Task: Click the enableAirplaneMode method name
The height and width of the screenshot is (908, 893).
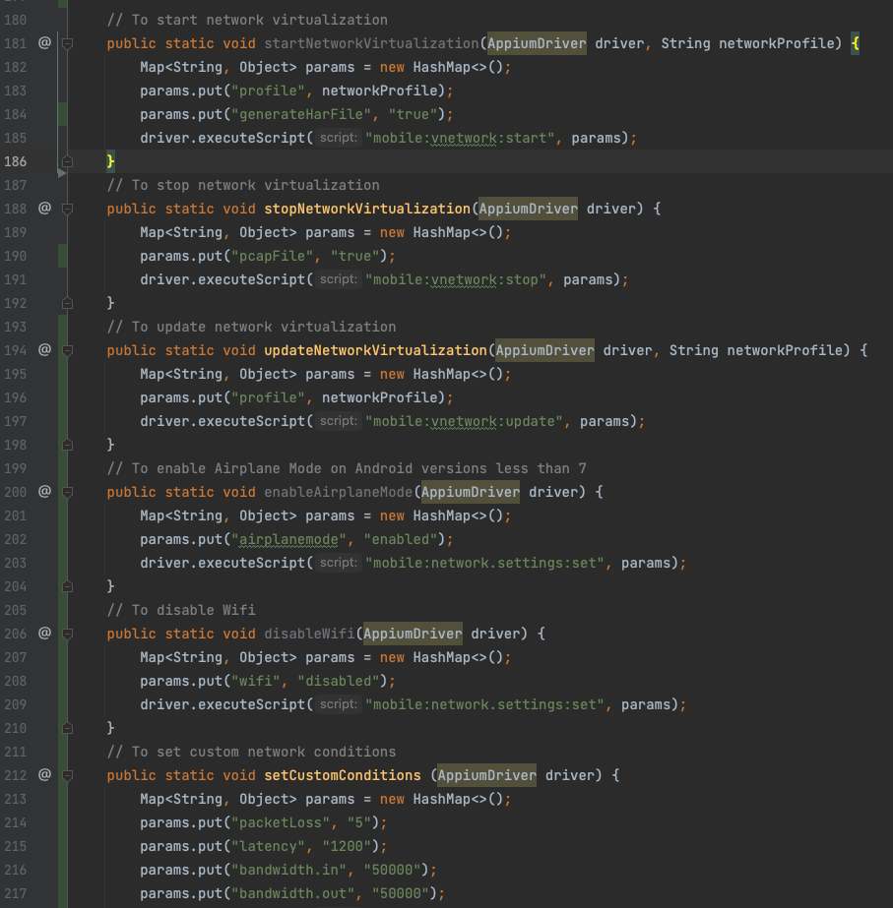Action: [339, 492]
